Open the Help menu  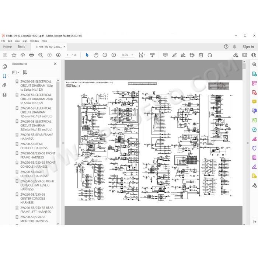point(44,41)
